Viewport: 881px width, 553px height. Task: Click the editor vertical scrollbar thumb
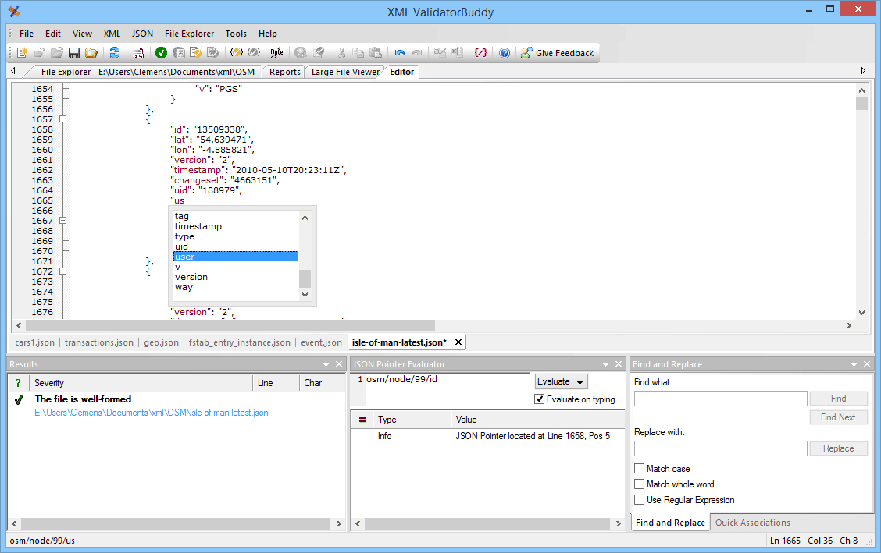[861, 103]
